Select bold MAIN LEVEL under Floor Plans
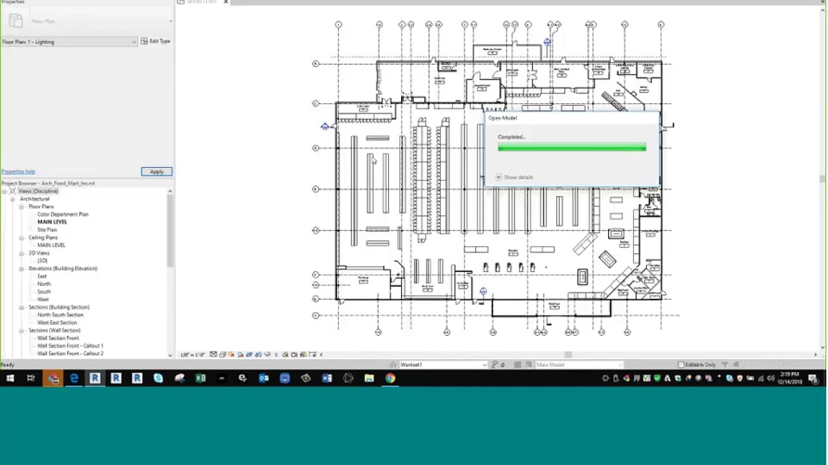This screenshot has height=465, width=828. click(x=52, y=222)
